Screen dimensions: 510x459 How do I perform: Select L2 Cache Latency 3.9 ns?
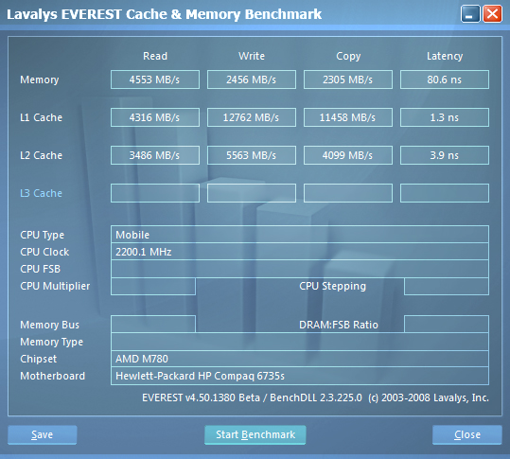(445, 155)
